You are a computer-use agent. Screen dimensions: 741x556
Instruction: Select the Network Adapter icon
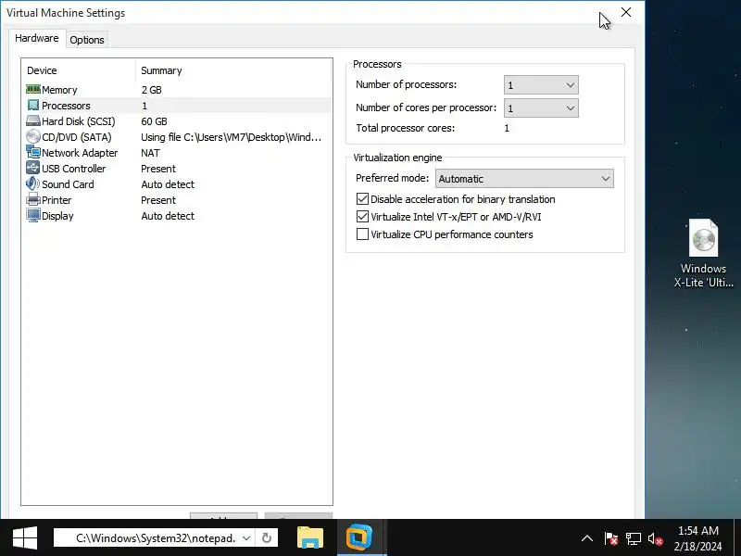click(33, 152)
